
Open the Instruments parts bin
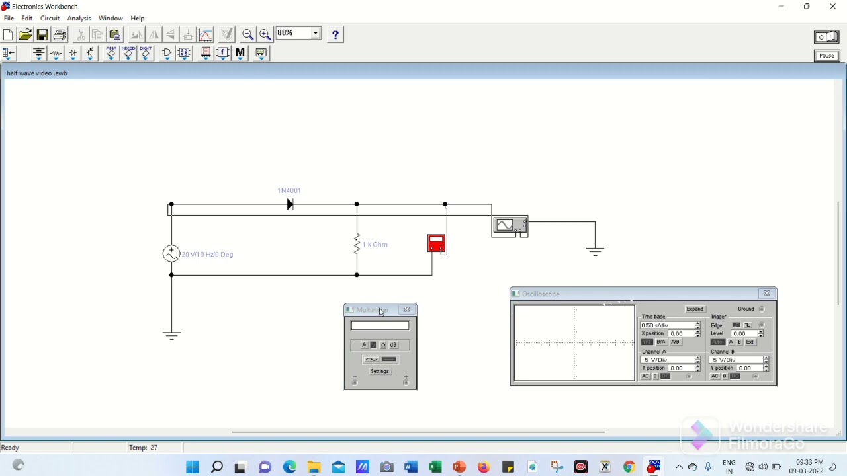(x=261, y=54)
